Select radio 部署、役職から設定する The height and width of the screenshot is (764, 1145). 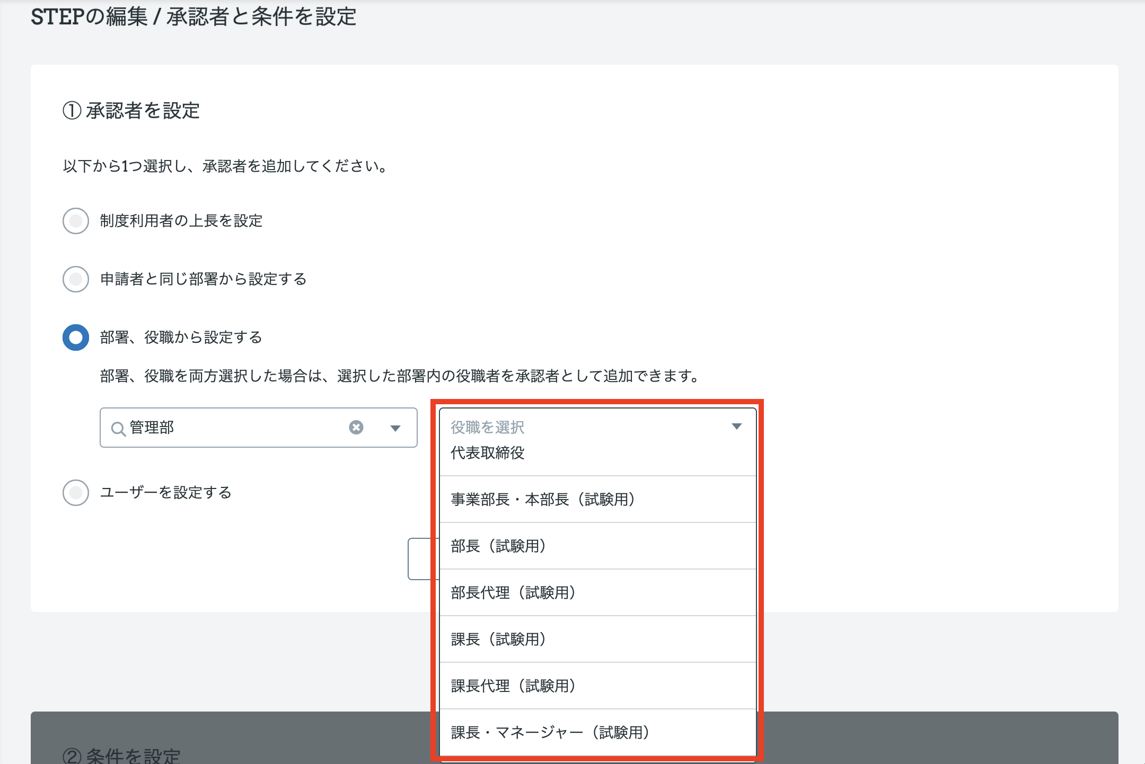pos(76,337)
